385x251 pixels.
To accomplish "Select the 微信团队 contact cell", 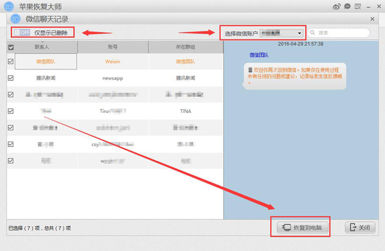I will [46, 62].
